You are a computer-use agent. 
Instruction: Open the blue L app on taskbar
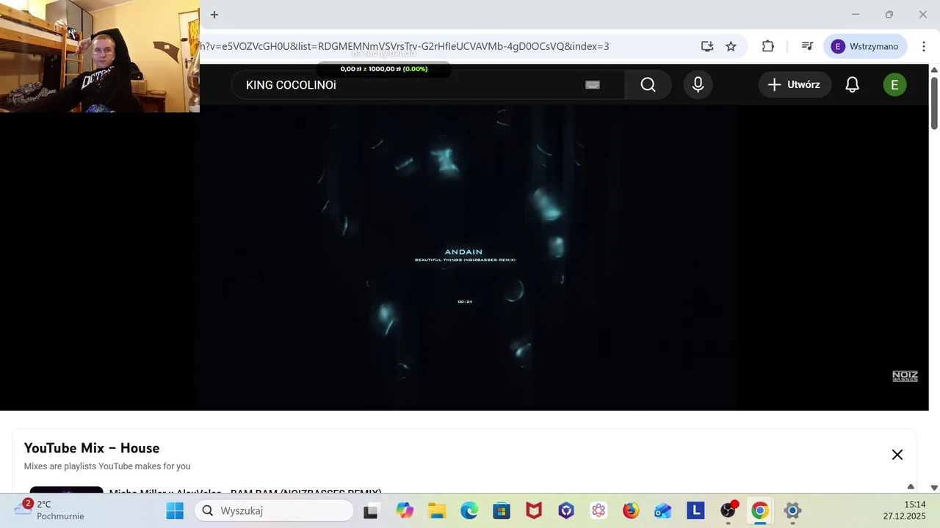[x=695, y=511]
